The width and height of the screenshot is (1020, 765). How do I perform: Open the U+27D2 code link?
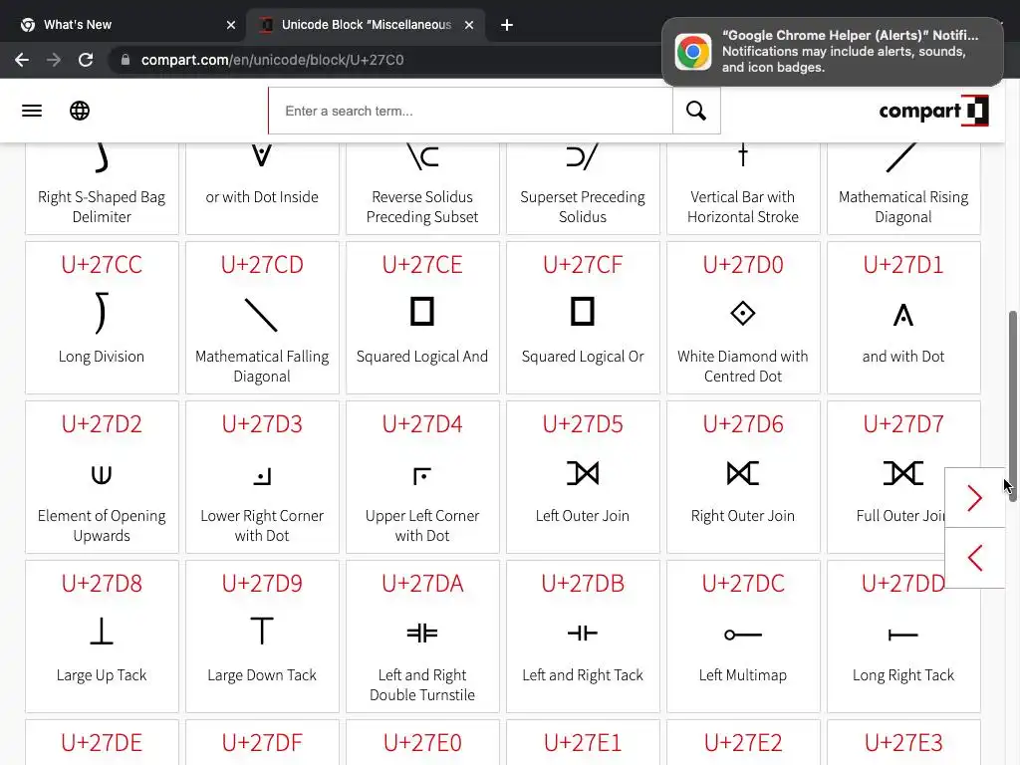tap(102, 424)
